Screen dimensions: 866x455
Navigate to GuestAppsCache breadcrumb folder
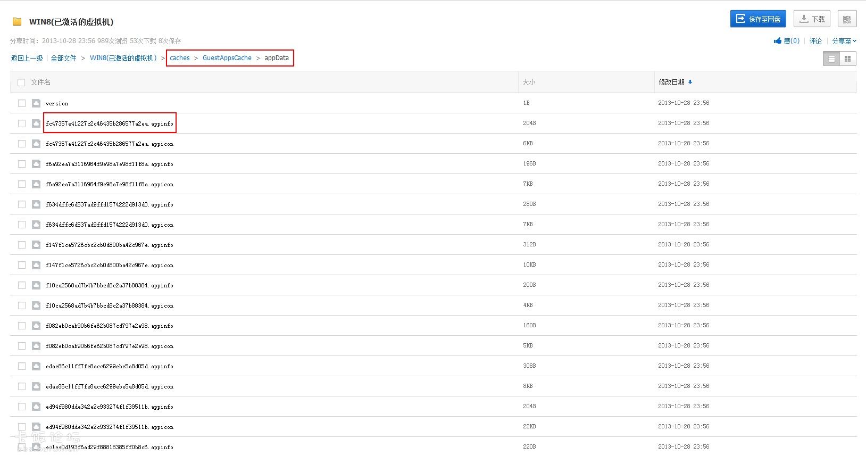point(227,58)
